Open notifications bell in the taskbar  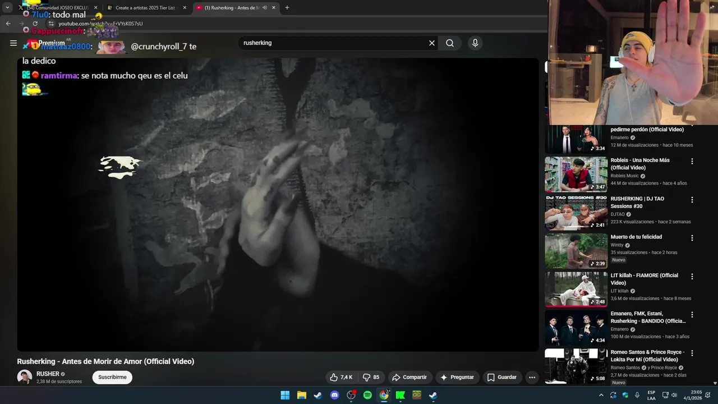[x=707, y=395]
